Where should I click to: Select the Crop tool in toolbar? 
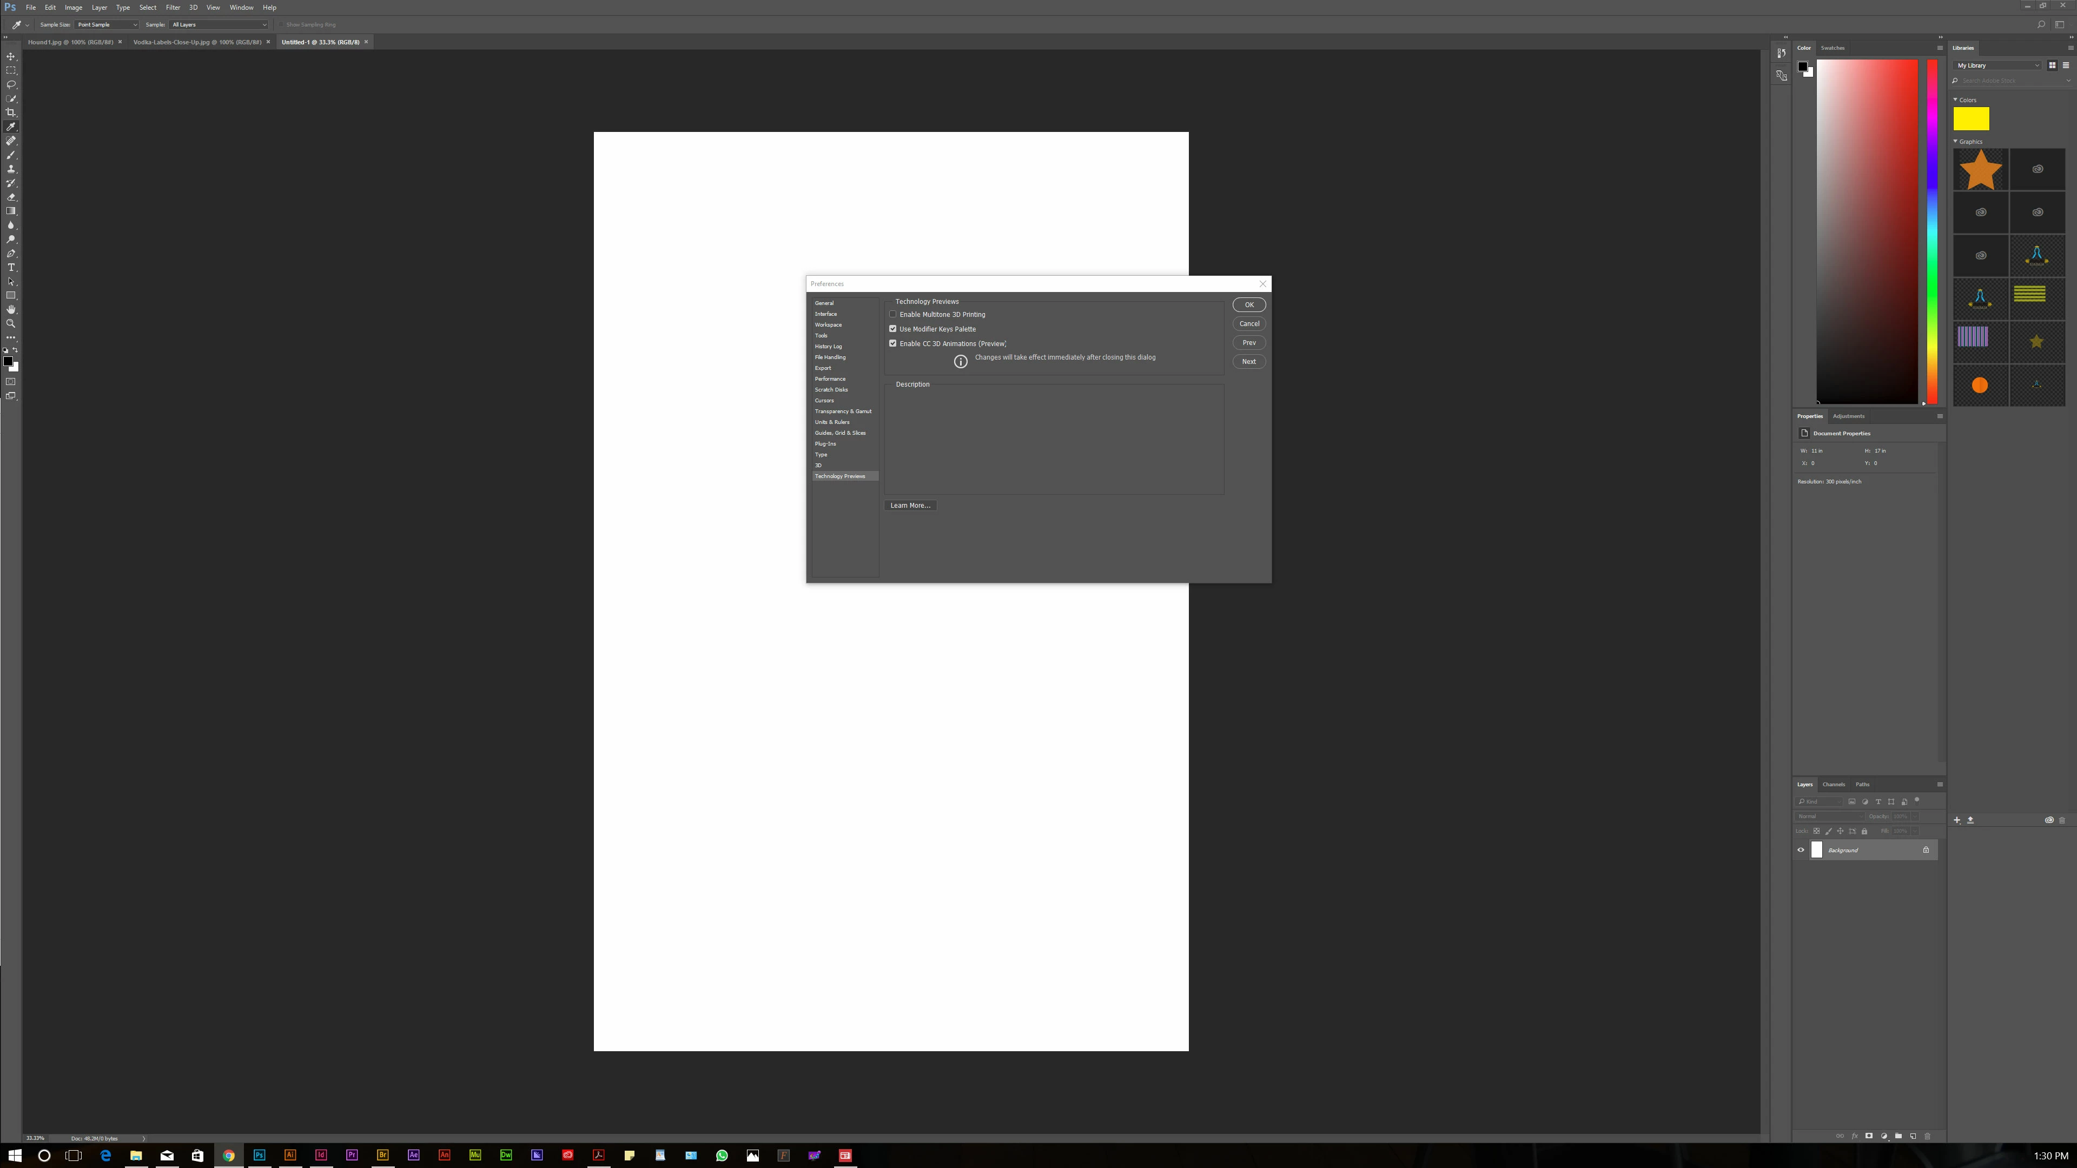coord(11,112)
